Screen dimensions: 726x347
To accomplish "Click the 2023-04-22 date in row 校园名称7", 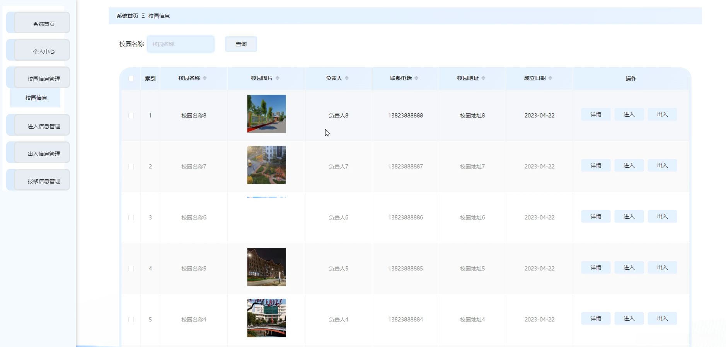I will (539, 167).
